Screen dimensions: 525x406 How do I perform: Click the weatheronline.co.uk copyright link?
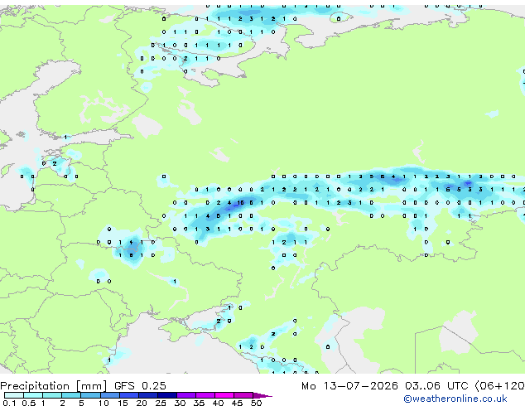click(x=455, y=399)
